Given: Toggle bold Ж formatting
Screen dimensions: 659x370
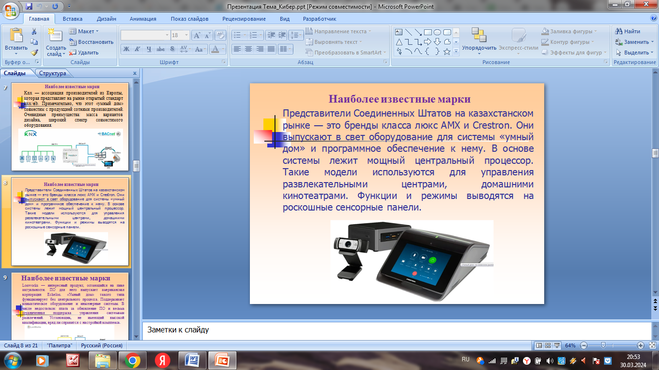Looking at the screenshot, I should point(126,49).
